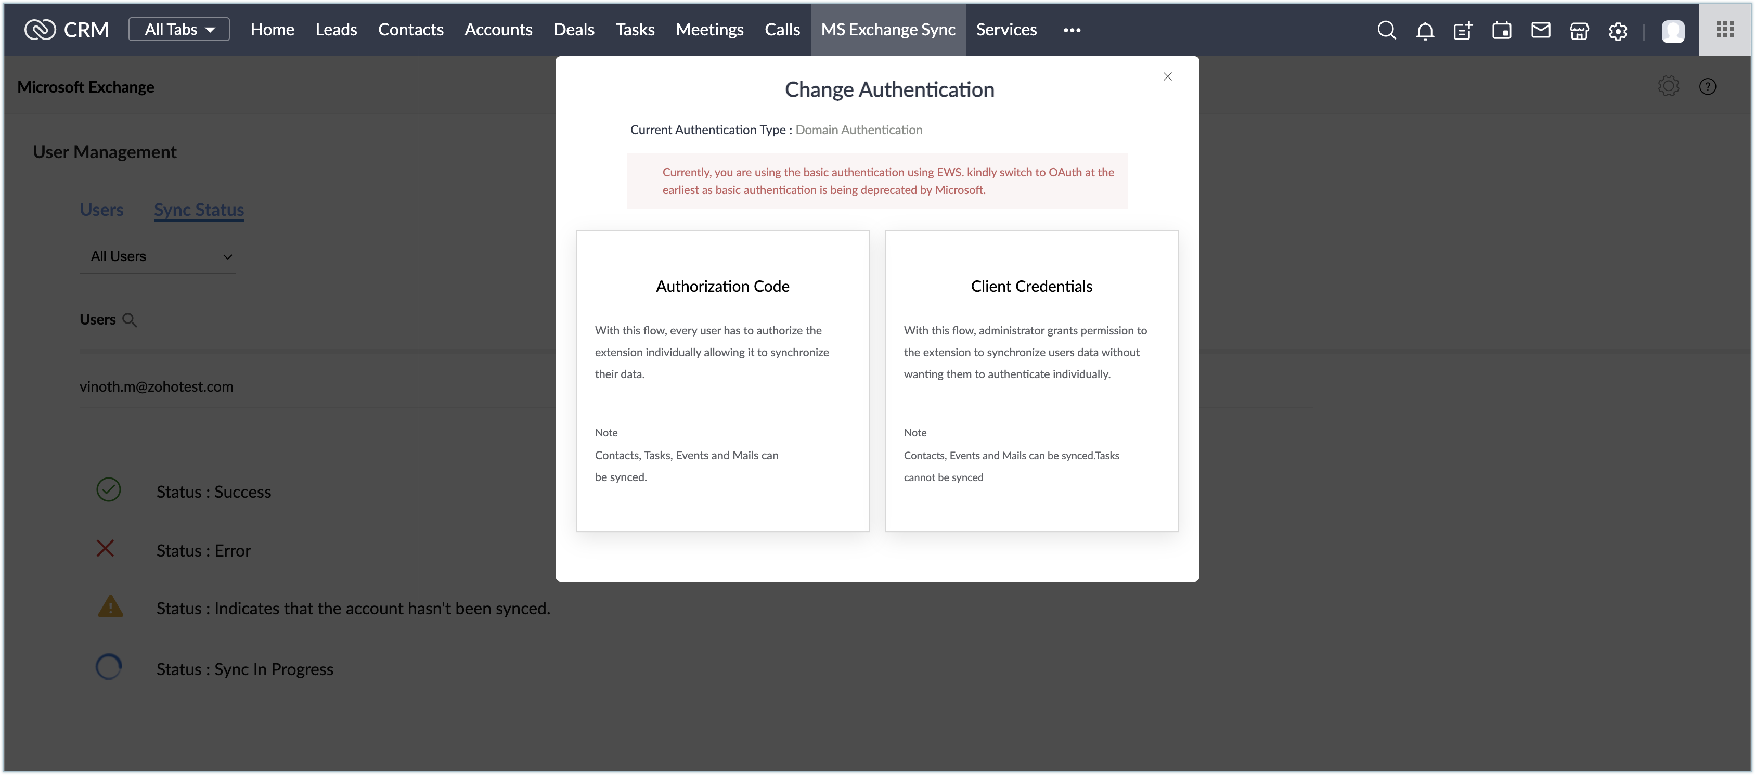Click the user profile avatar

point(1673,31)
